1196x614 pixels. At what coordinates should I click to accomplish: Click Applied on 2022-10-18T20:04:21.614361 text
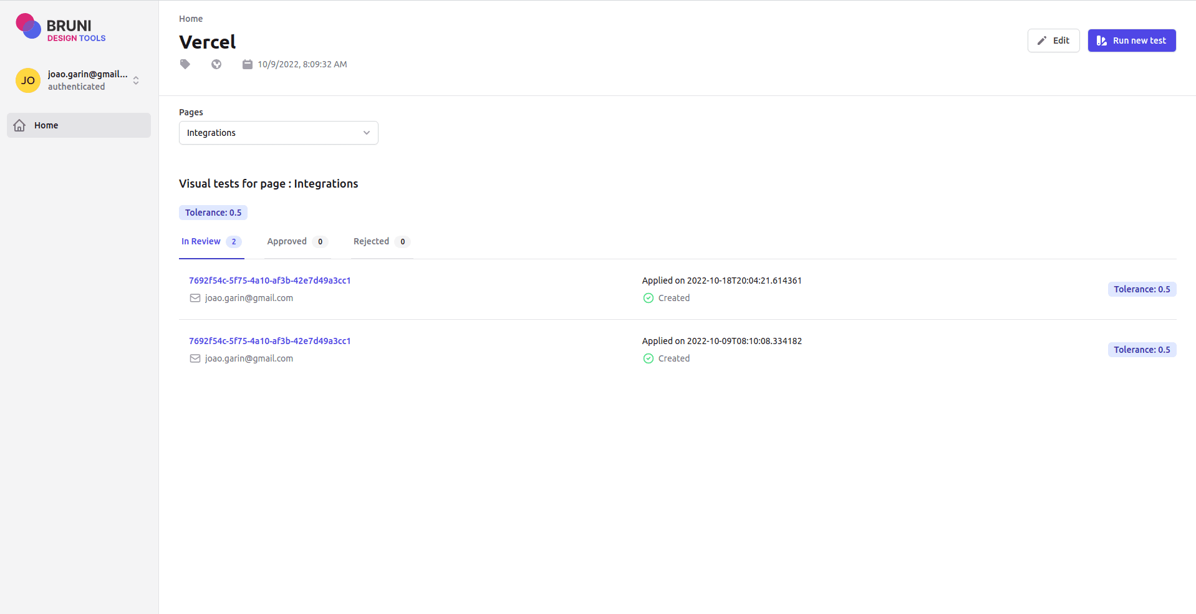click(722, 281)
